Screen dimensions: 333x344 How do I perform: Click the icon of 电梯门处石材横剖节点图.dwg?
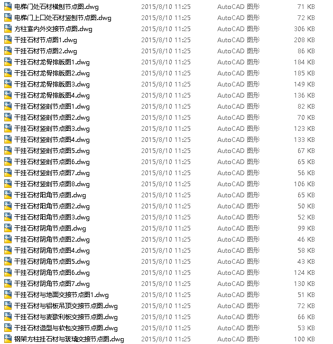tap(8, 7)
